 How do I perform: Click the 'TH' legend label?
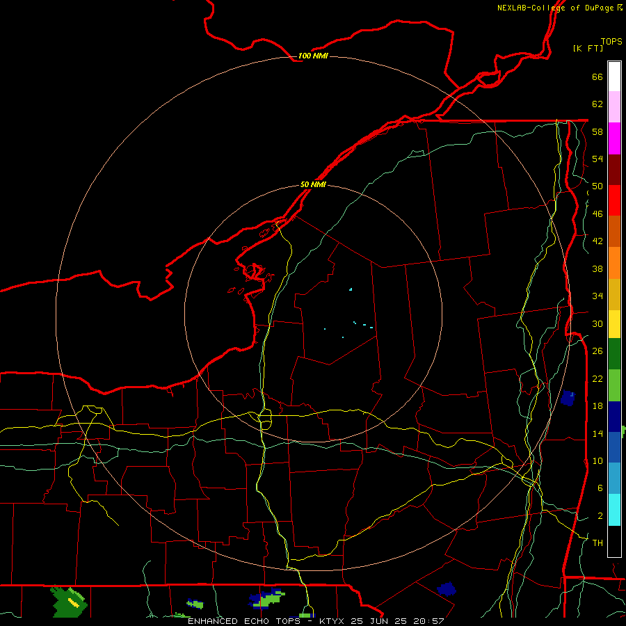pyautogui.click(x=597, y=543)
